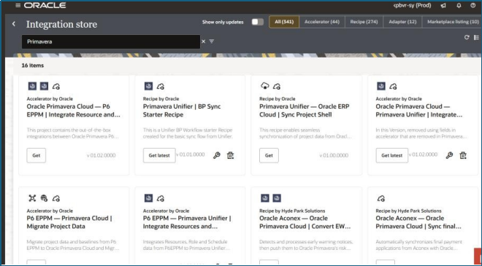
Task: Click app icon on Primavera Cloud — Unifier card
Action: 381,86
